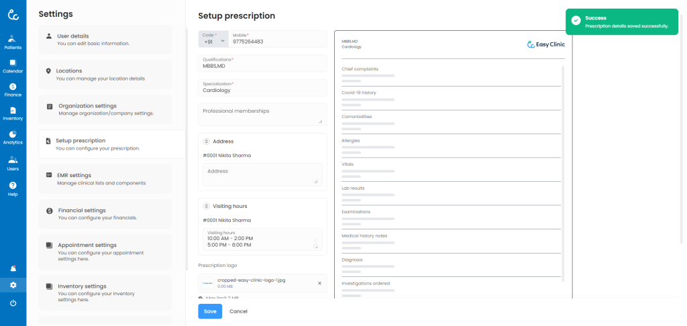Click the power logout icon
This screenshot has height=326, width=687.
coord(13,303)
